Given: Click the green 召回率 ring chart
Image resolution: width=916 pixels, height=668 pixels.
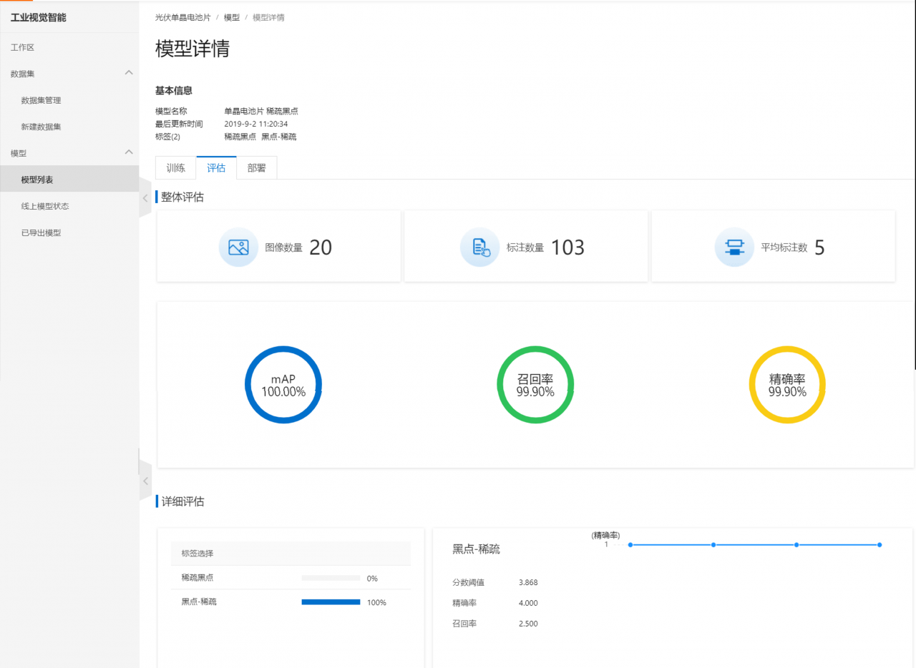Looking at the screenshot, I should pyautogui.click(x=535, y=385).
